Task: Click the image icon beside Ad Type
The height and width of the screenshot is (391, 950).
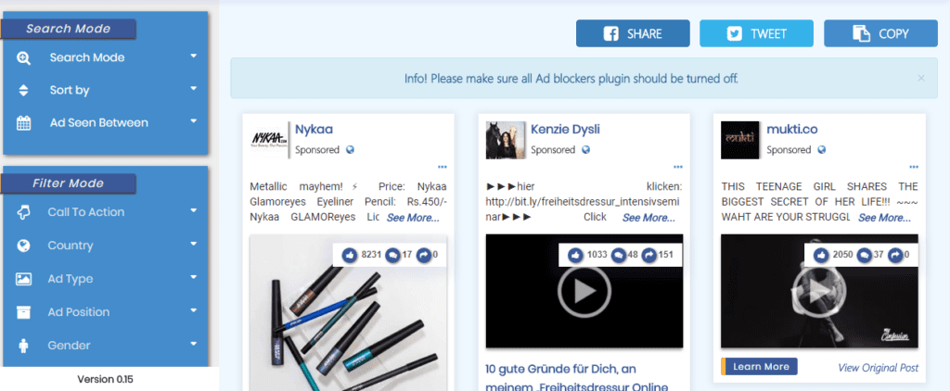Action: [x=23, y=279]
